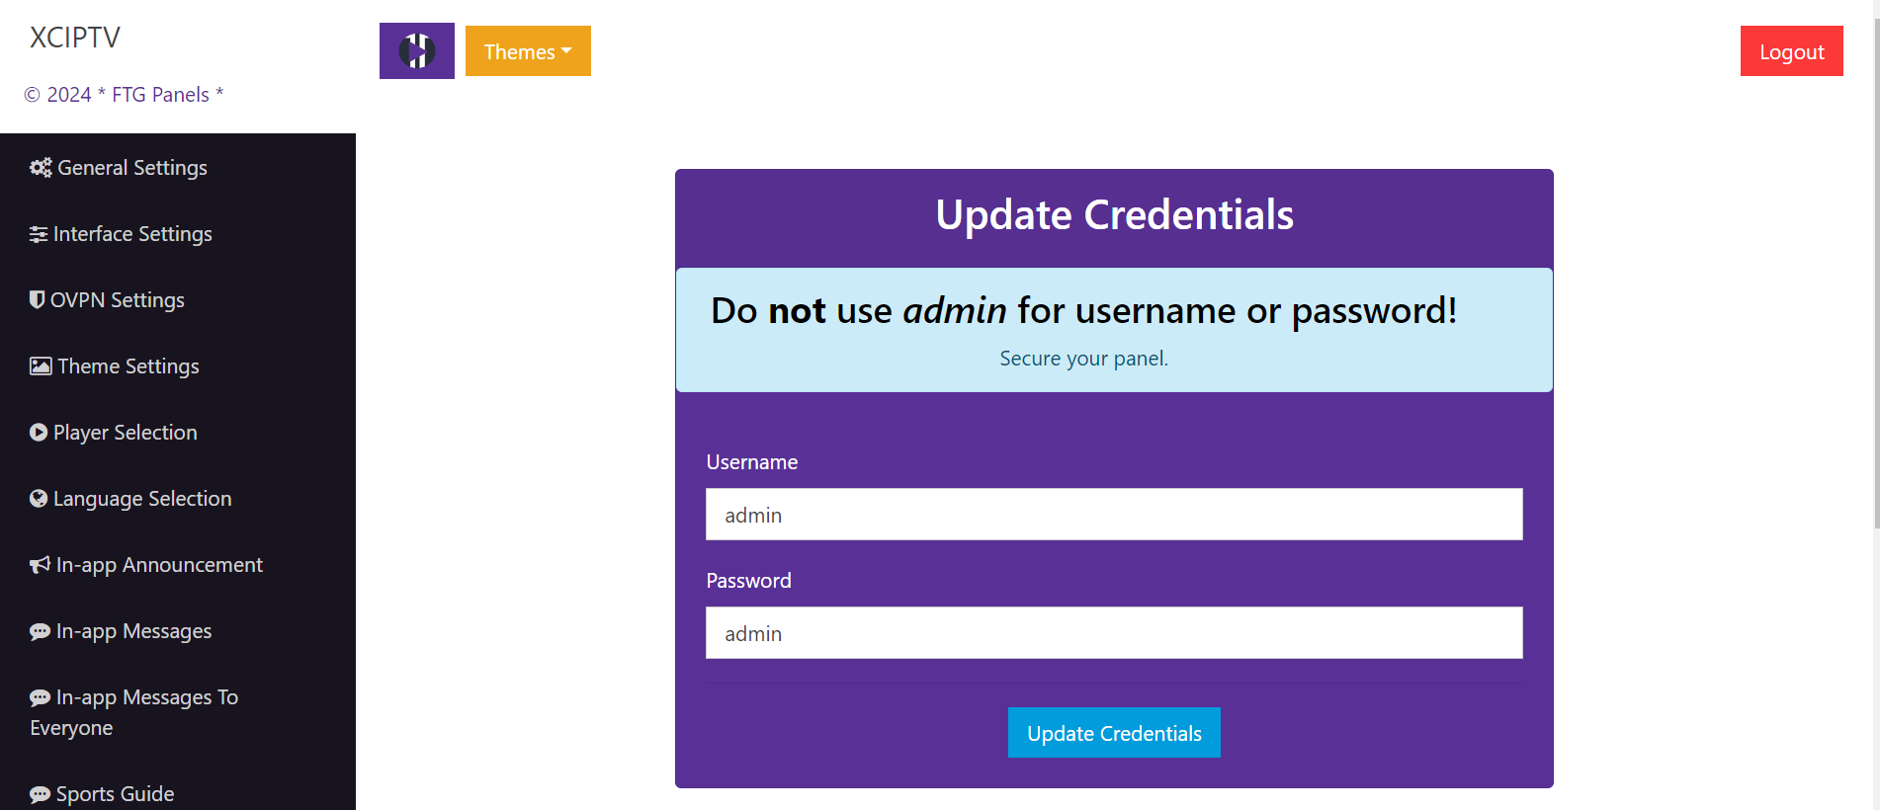Focus the Password input field

[1114, 633]
